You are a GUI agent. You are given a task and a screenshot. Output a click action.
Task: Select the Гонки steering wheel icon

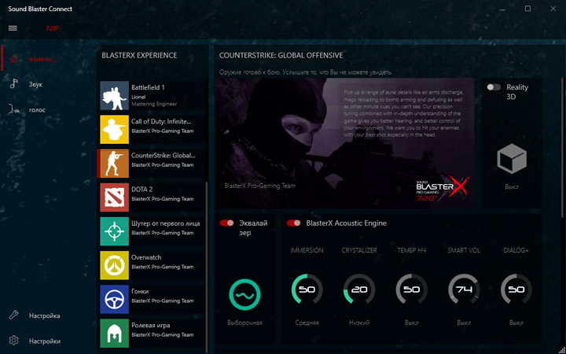pos(115,299)
